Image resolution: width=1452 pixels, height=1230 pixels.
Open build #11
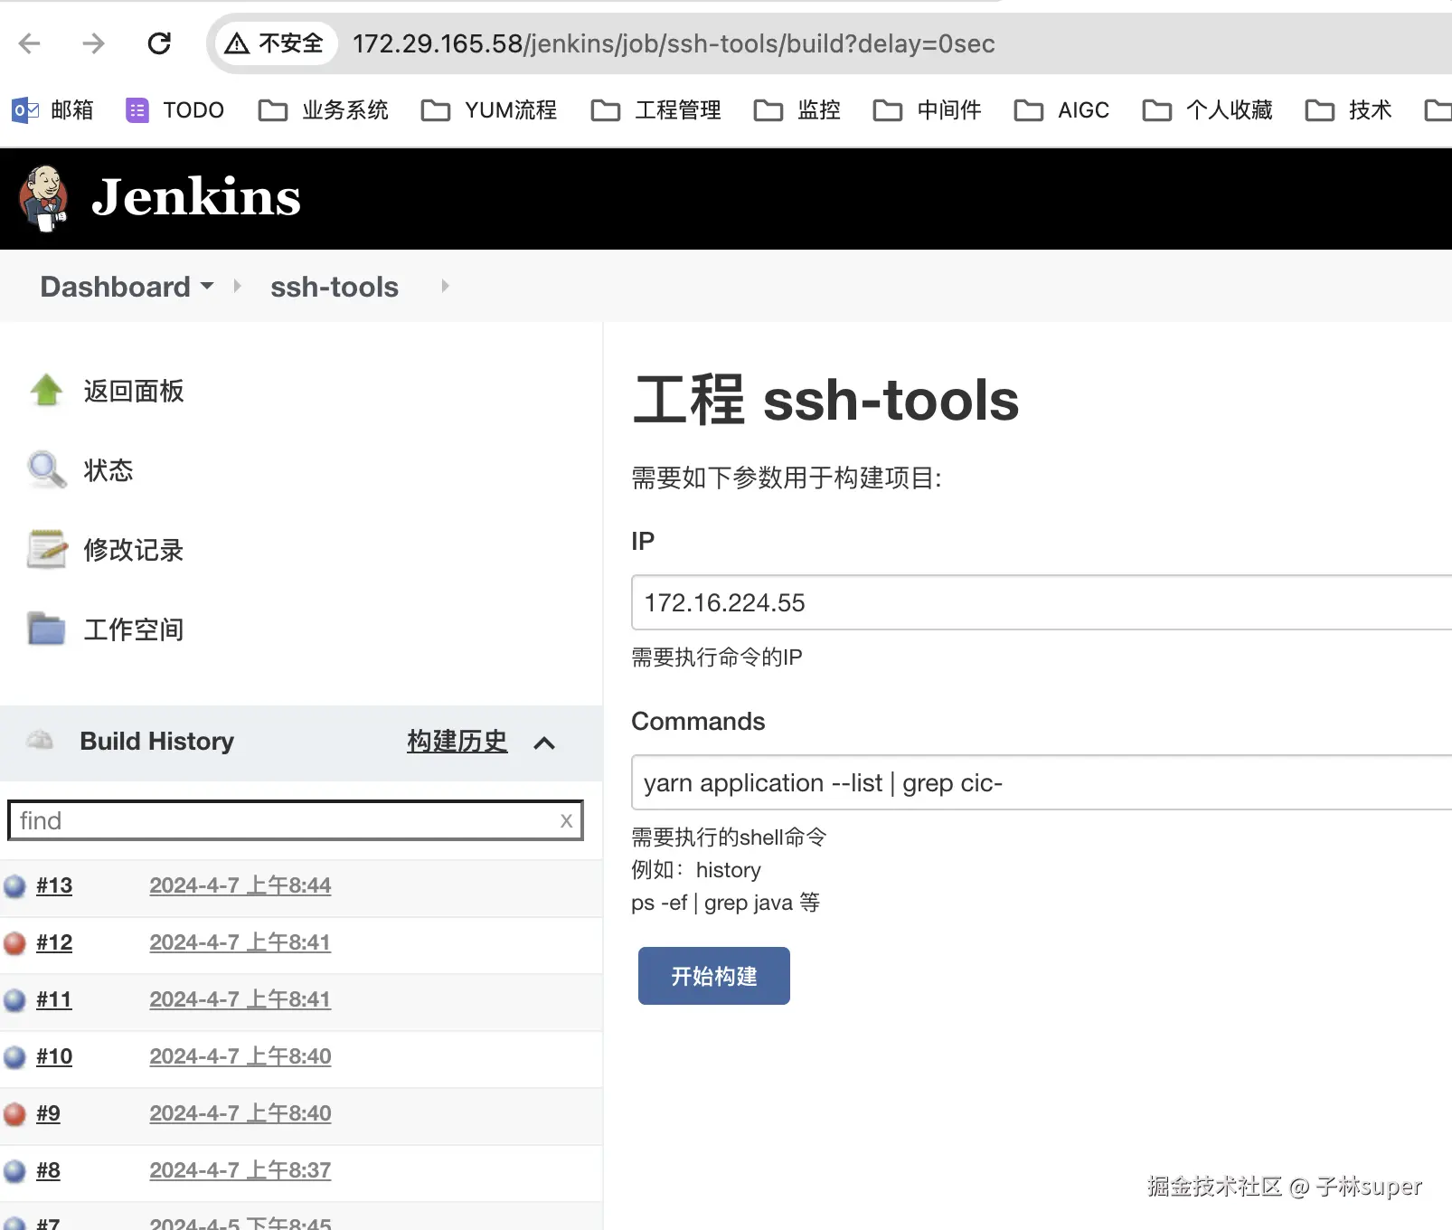point(54,999)
